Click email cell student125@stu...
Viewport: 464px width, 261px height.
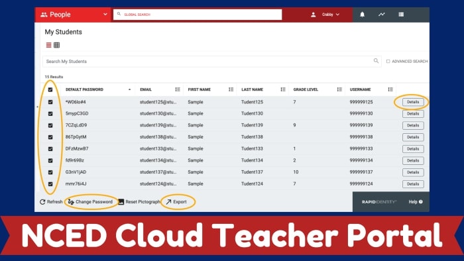(158, 102)
